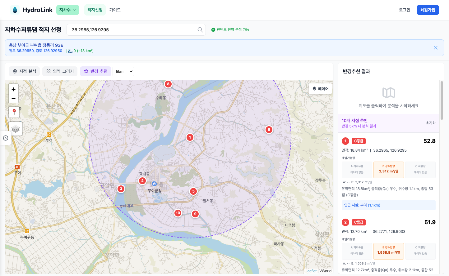449x276 pixels.
Task: Open the 가이드 menu item
Action: [x=115, y=10]
